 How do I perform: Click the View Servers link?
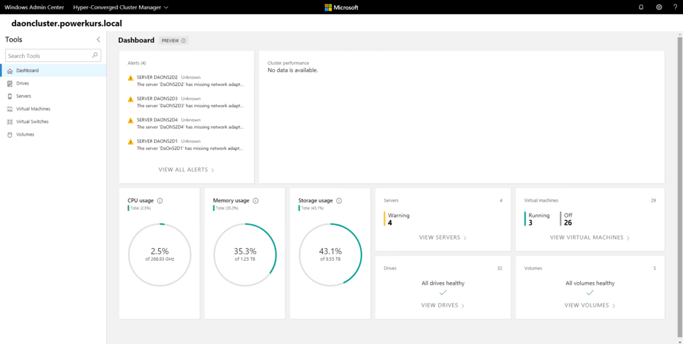point(442,238)
